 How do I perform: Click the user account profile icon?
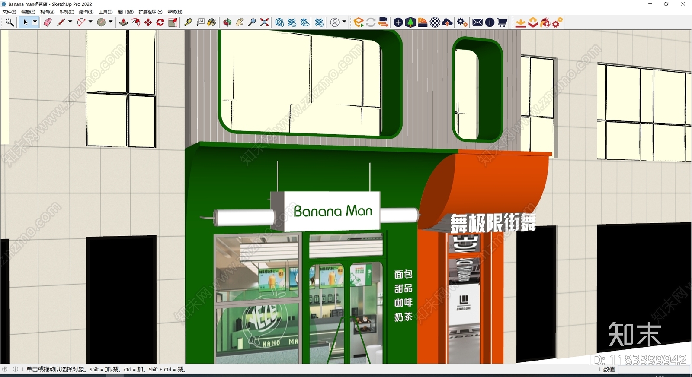335,22
